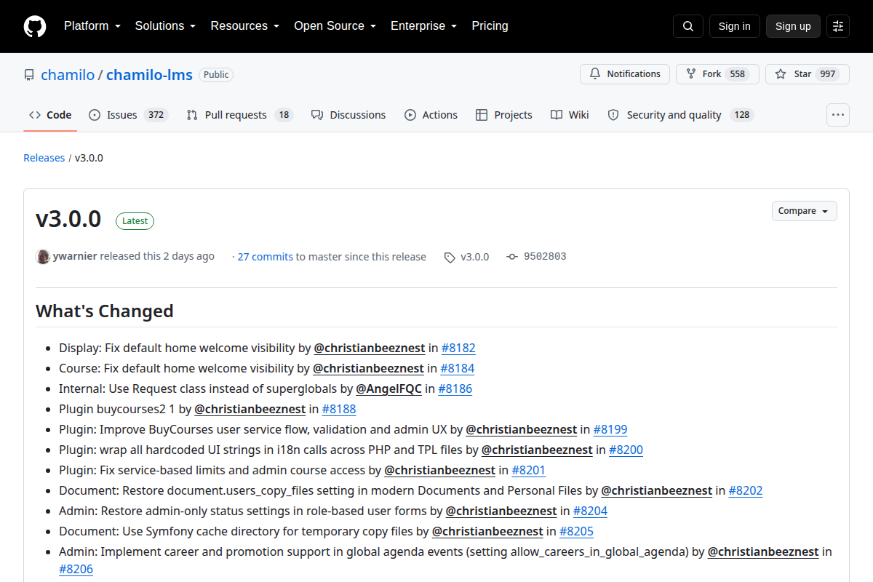Open the Security and quality tab
This screenshot has width=873, height=582.
[x=680, y=115]
